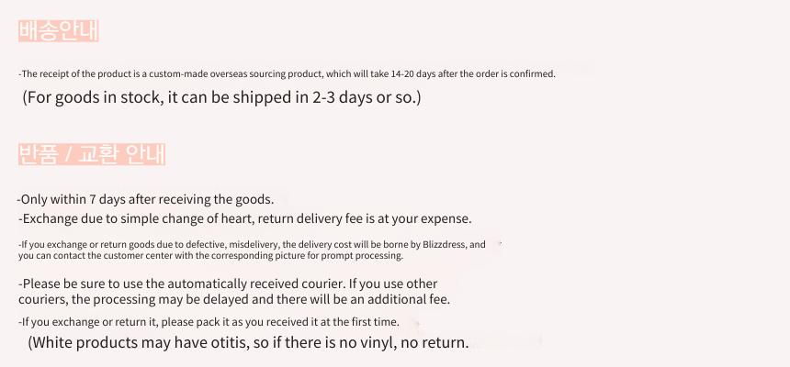The width and height of the screenshot is (790, 367).
Task: Click the automatically received courier sentence
Action: point(228,284)
